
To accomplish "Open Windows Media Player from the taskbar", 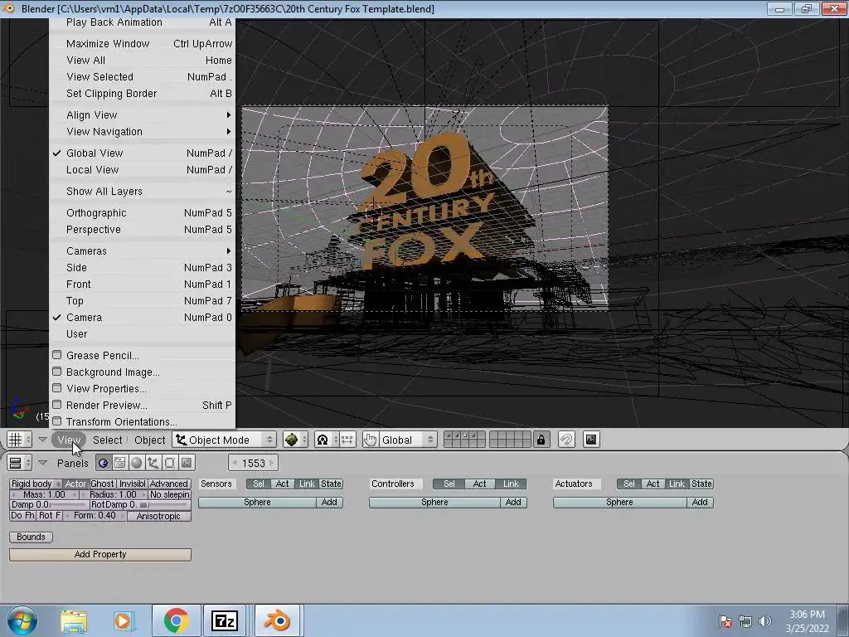I will 123,621.
